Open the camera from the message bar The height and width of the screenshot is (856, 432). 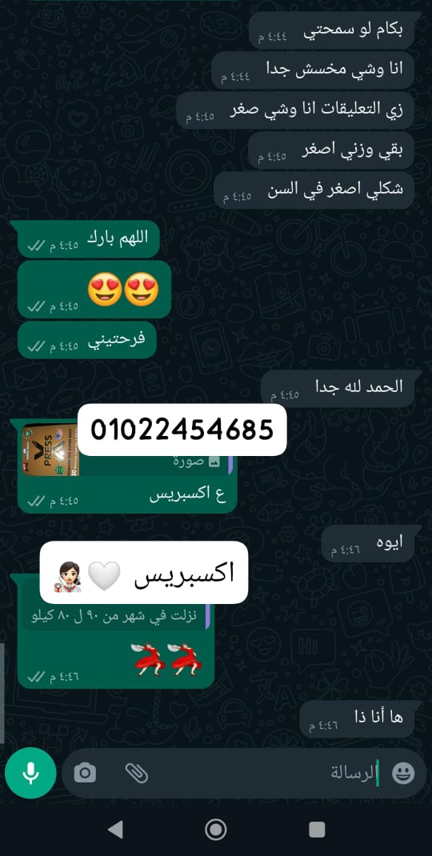85,773
